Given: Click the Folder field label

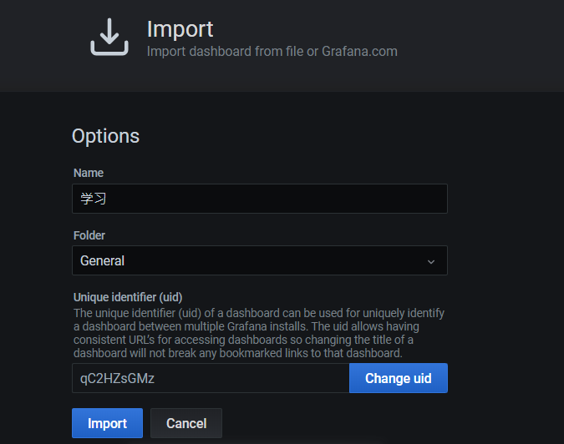Looking at the screenshot, I should pos(89,235).
